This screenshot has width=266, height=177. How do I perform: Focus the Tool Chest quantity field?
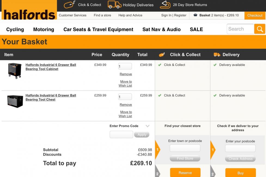coord(125,97)
